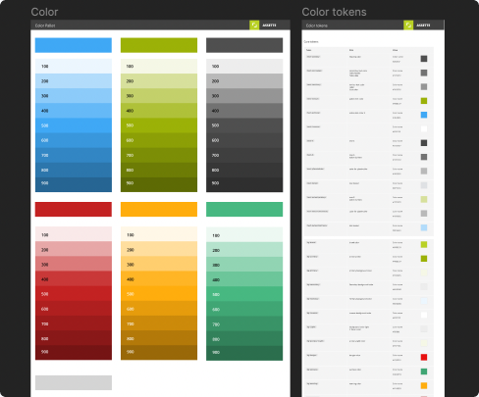Select the blue main header swatch
Screen dimensions: 479x397
pyautogui.click(x=74, y=45)
